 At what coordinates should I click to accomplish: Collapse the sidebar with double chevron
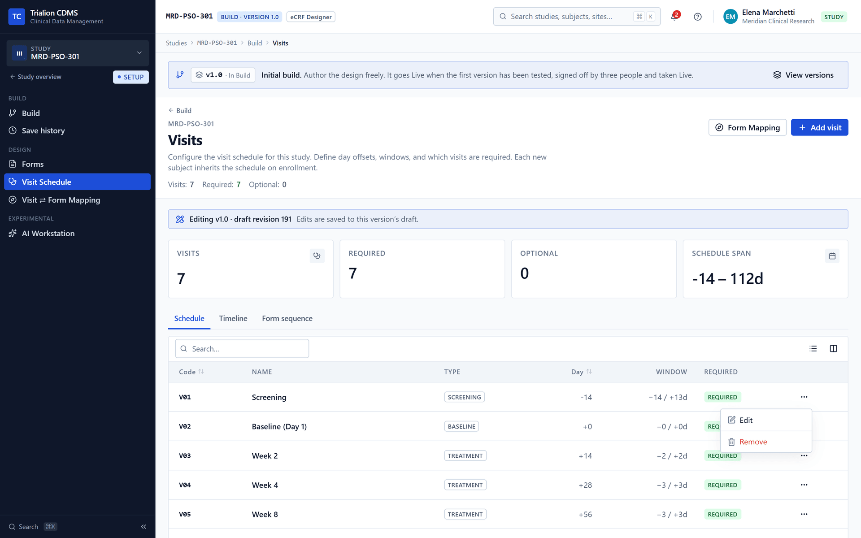[143, 527]
